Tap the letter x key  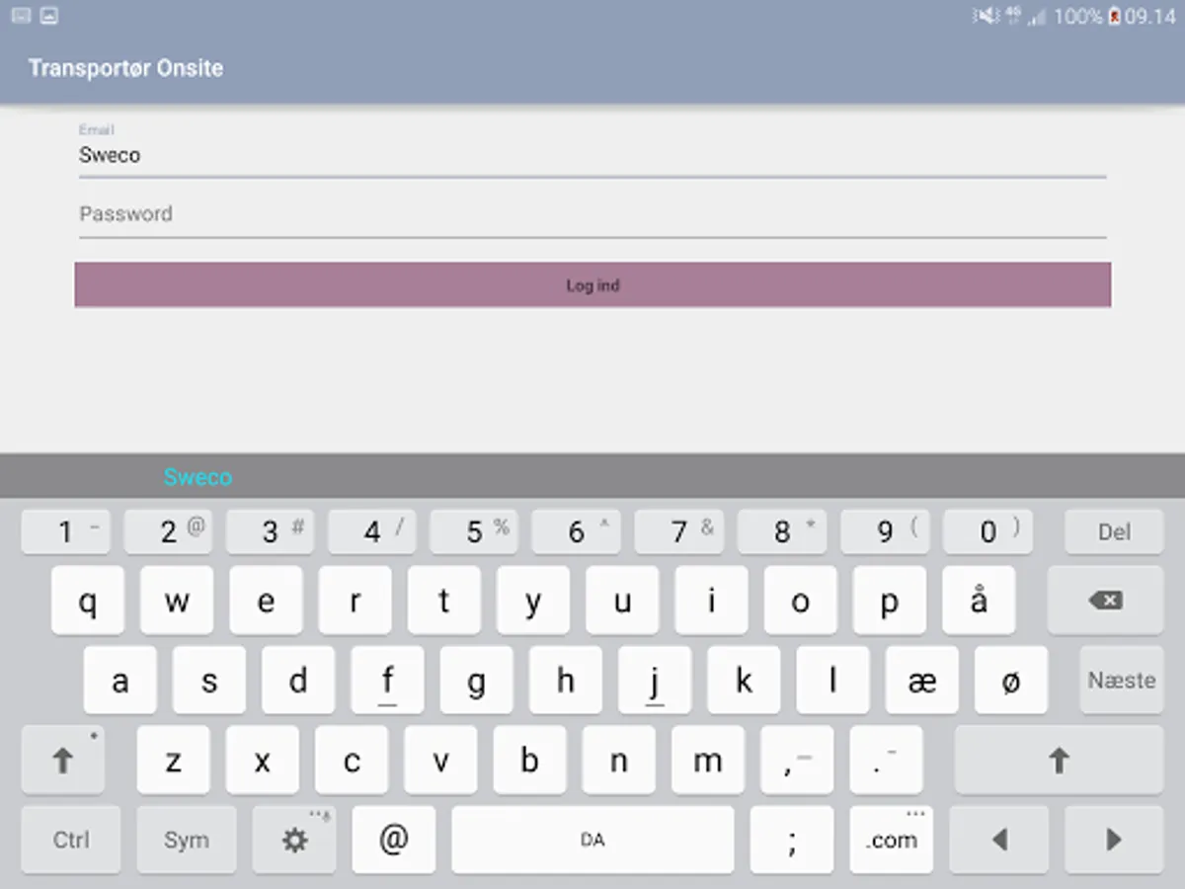coord(263,761)
